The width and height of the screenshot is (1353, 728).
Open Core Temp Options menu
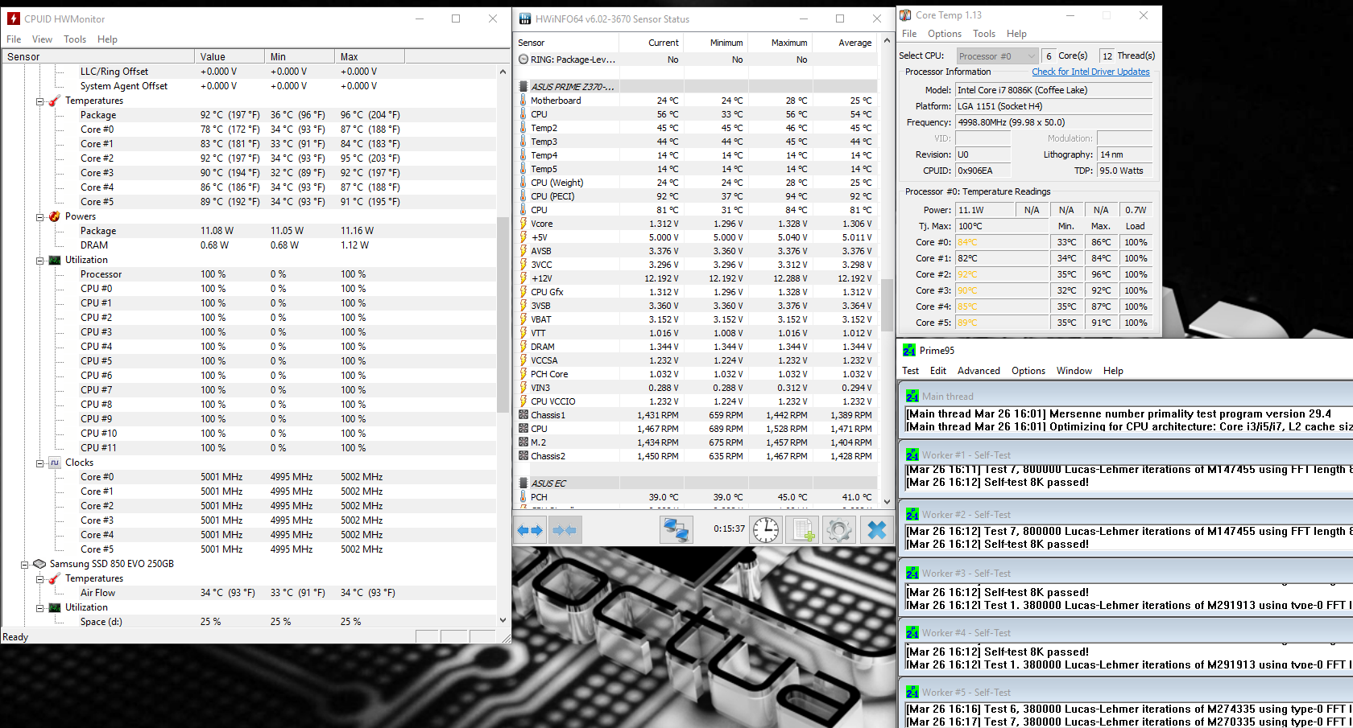tap(944, 34)
